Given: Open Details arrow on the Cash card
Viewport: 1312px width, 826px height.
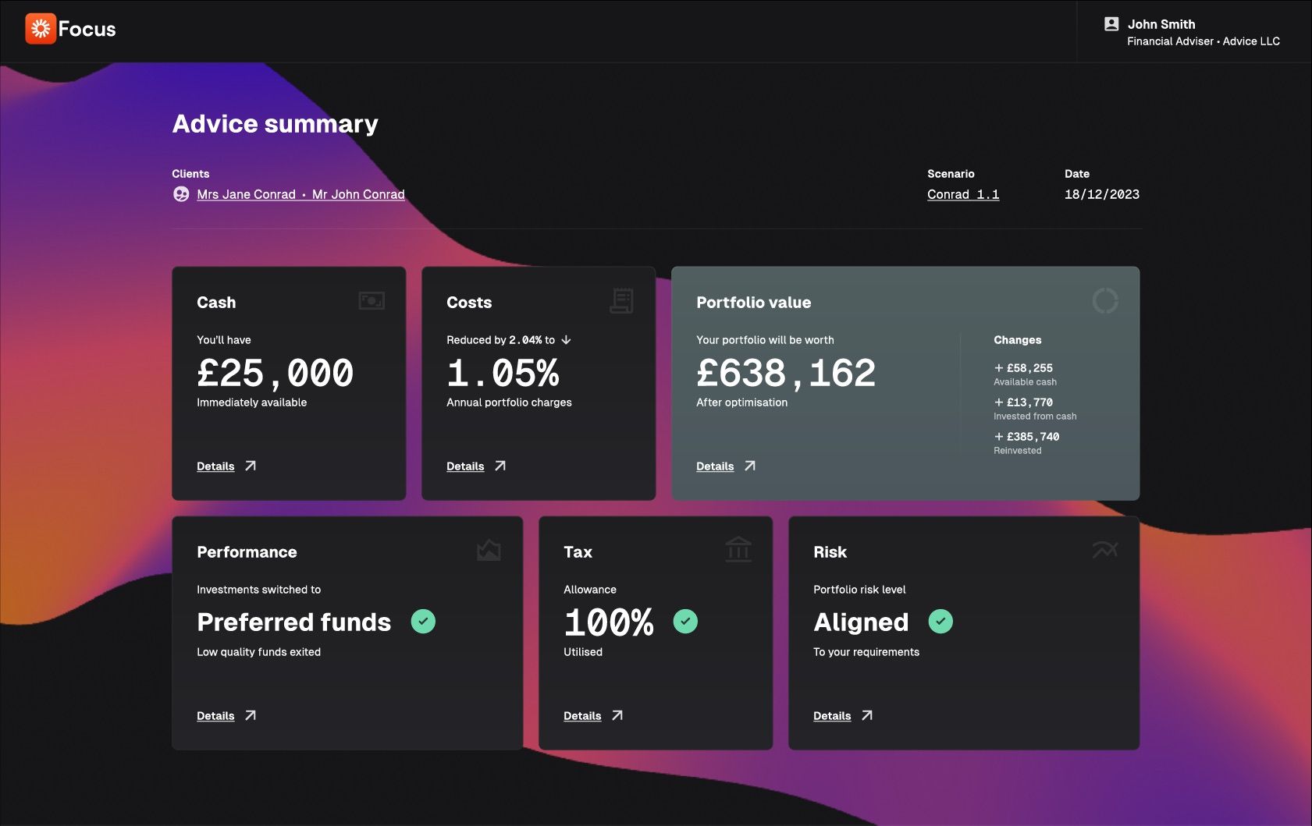Looking at the screenshot, I should coord(251,466).
